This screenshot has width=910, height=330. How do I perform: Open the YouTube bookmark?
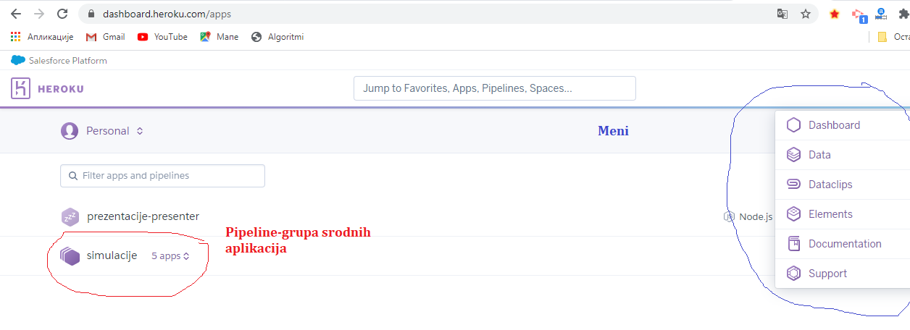162,37
